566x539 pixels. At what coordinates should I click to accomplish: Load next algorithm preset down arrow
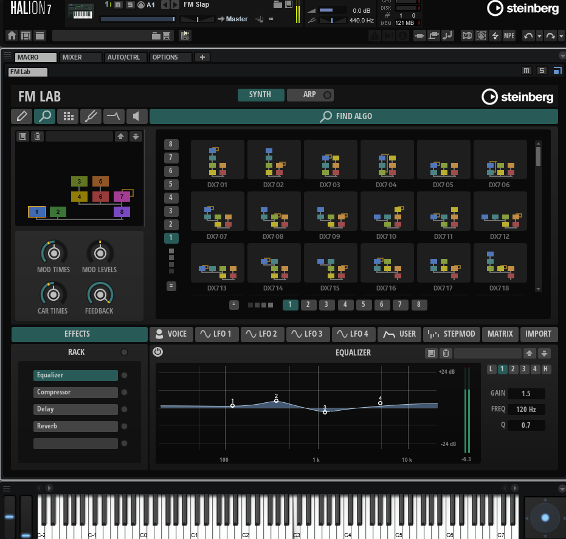tap(136, 136)
